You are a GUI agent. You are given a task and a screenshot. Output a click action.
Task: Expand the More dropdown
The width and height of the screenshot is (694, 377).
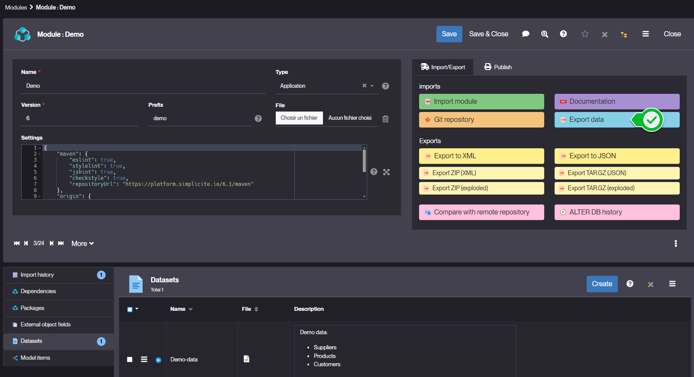(x=82, y=243)
